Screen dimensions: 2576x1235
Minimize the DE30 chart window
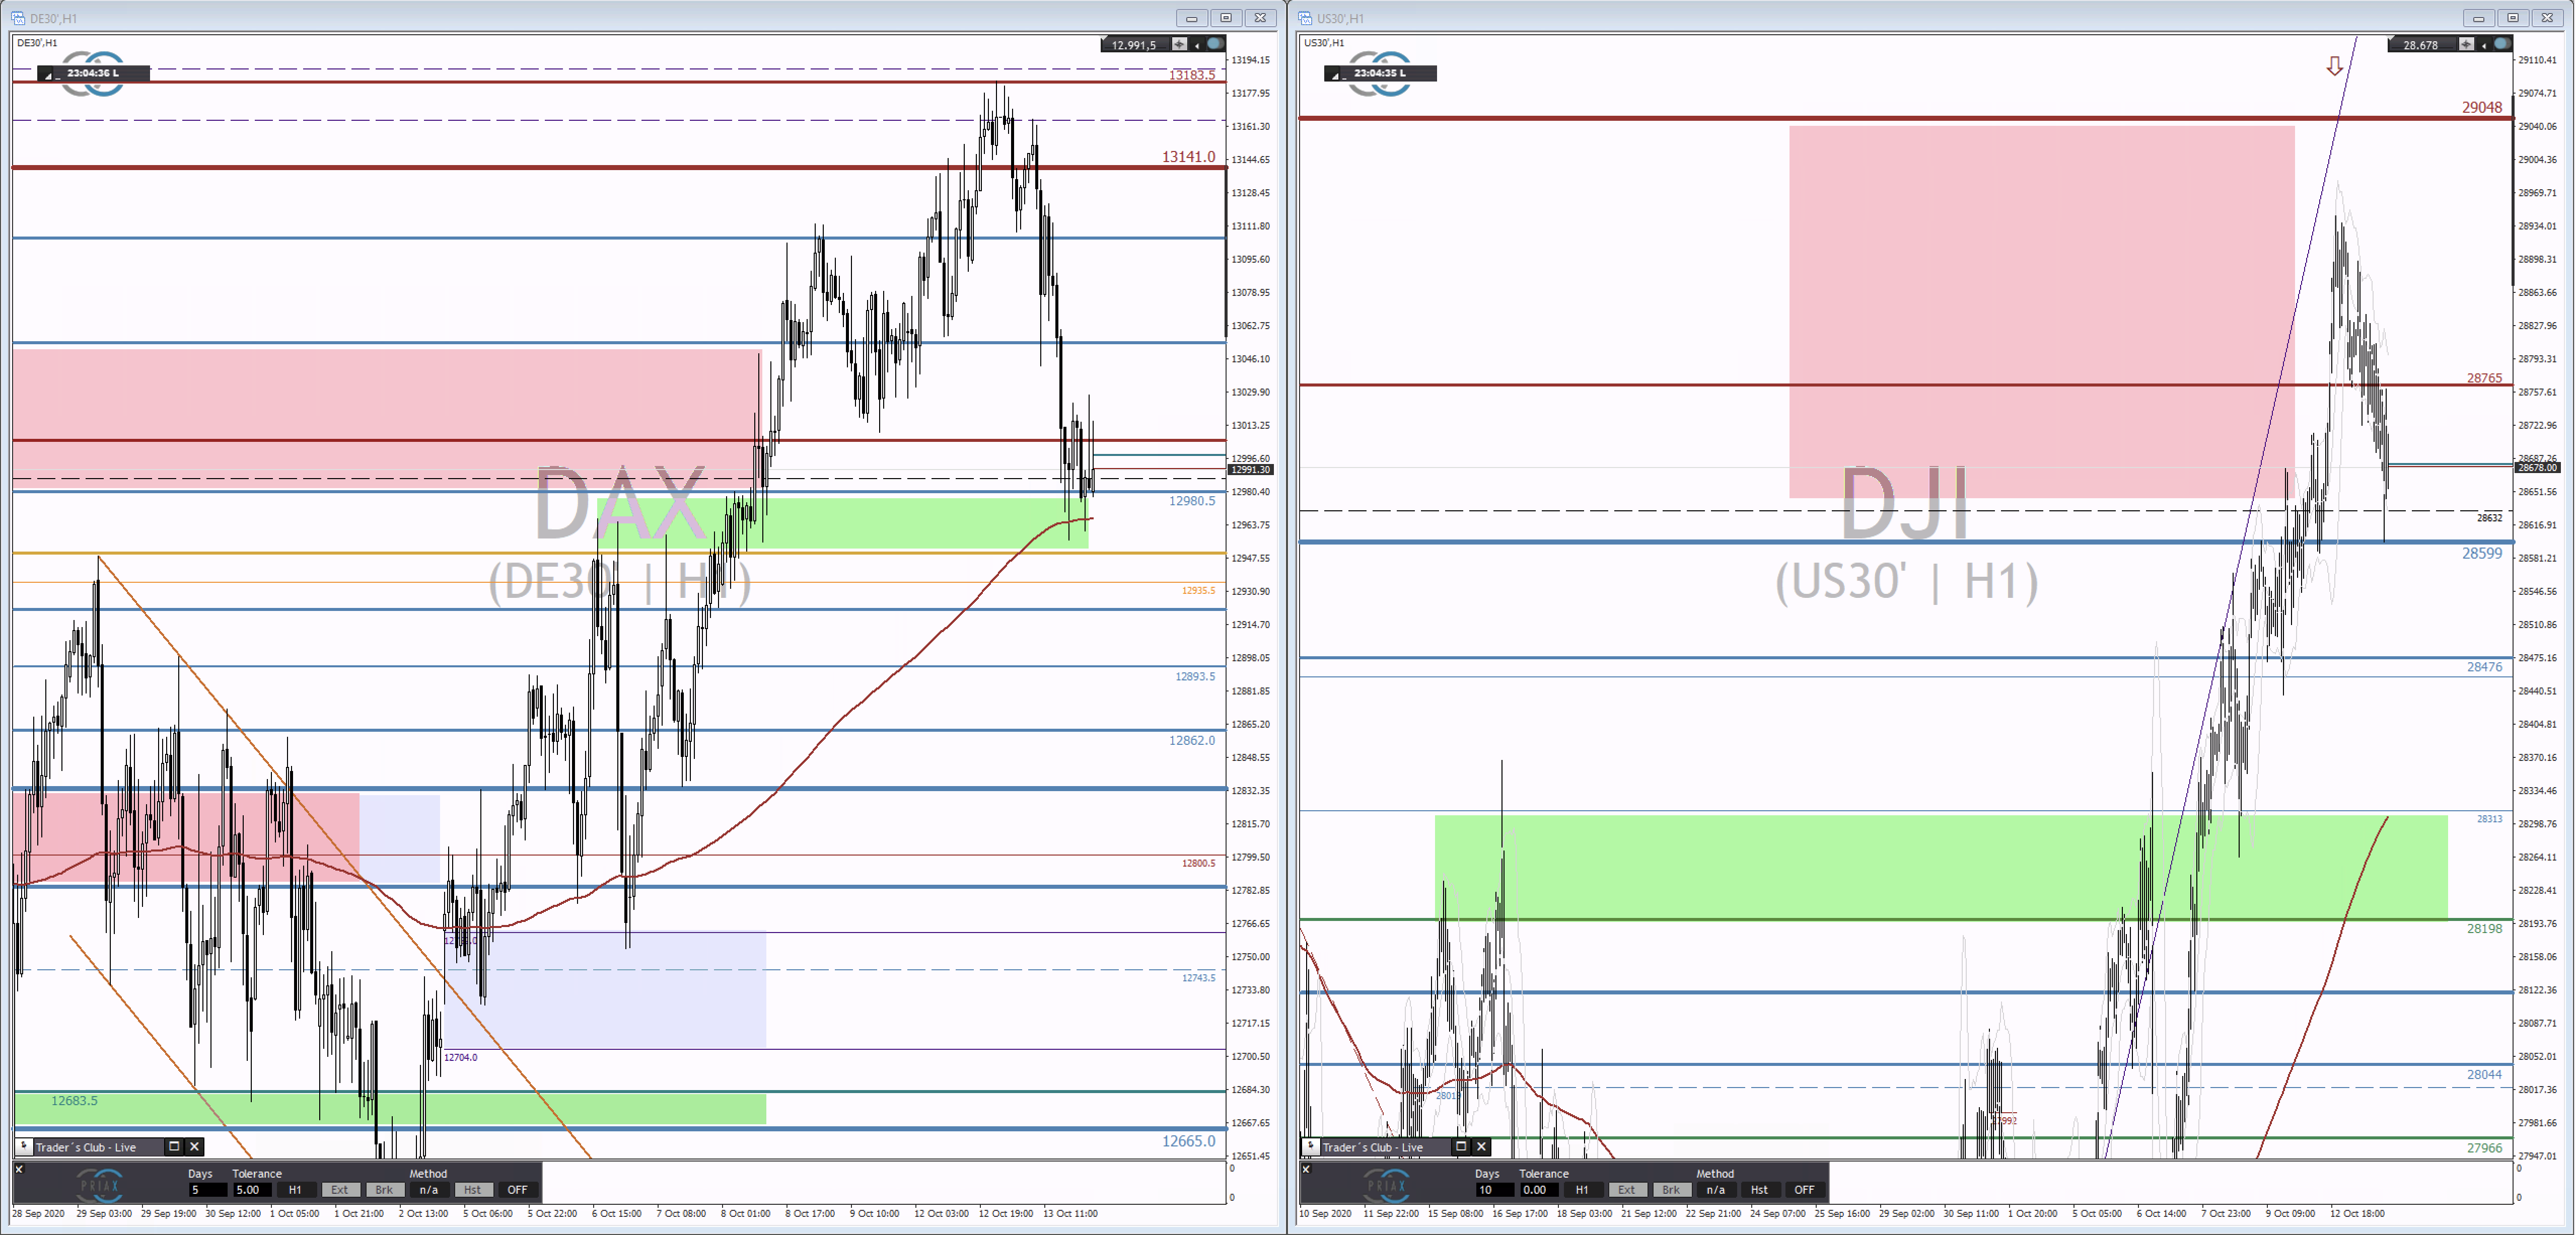coord(1192,18)
